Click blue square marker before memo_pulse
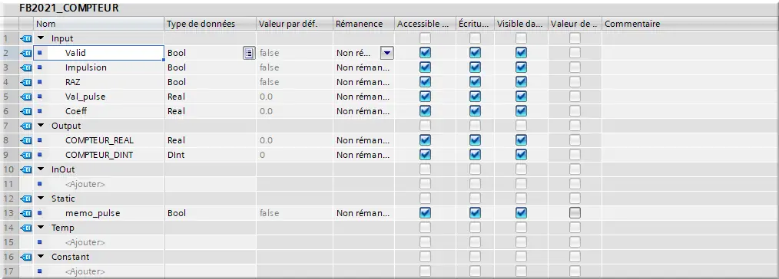This screenshot has height=279, width=779. 40,213
